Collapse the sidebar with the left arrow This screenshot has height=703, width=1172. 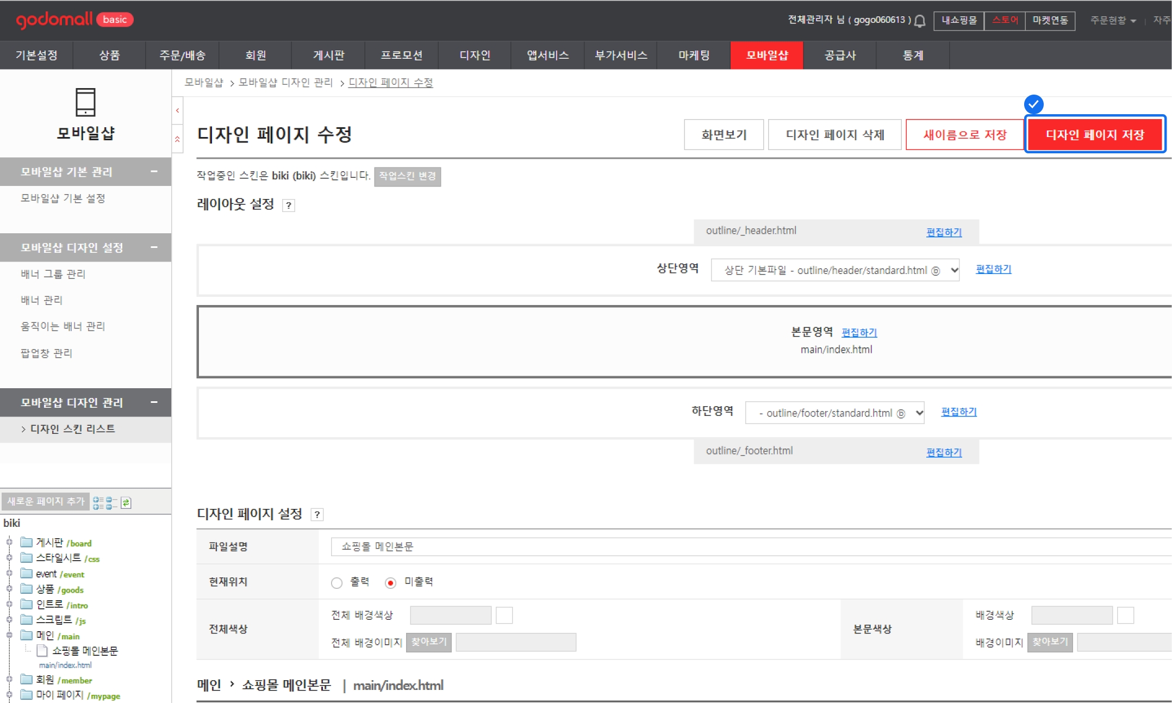click(x=177, y=110)
